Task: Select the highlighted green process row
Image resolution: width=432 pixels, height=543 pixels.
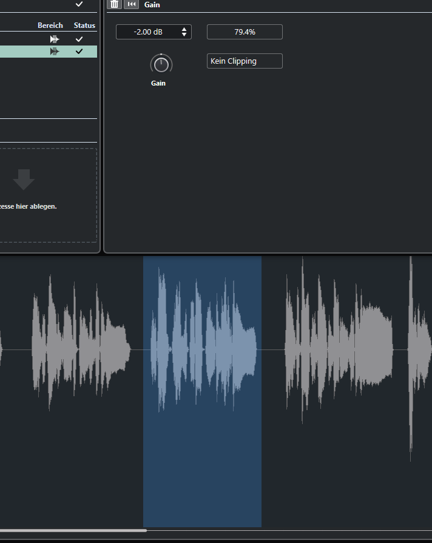Action: point(24,52)
